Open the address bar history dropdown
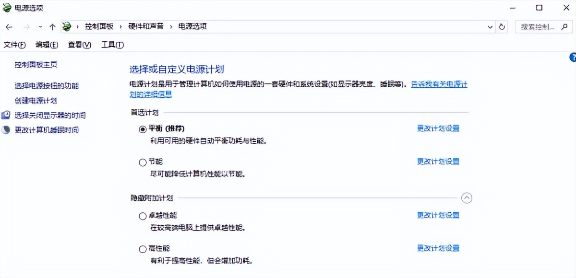 coord(490,27)
